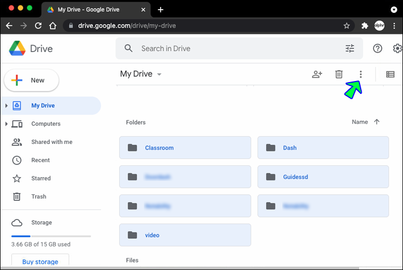Switch to list layout view icon
Viewport: 403px width, 270px height.
point(390,75)
